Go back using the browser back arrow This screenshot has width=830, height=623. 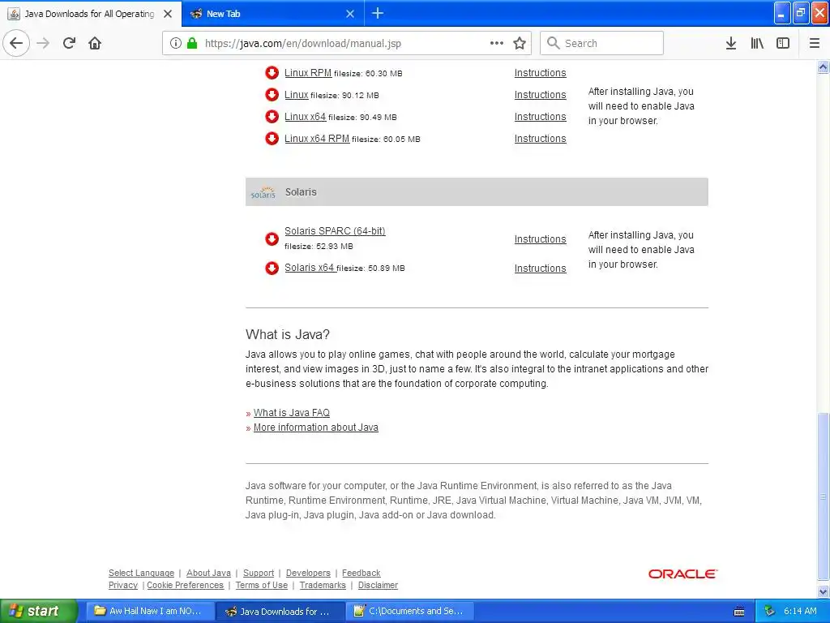[16, 43]
